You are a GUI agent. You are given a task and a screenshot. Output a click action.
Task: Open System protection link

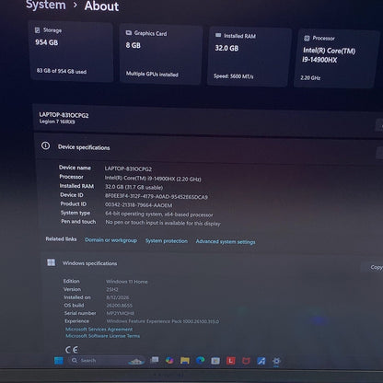[167, 241]
